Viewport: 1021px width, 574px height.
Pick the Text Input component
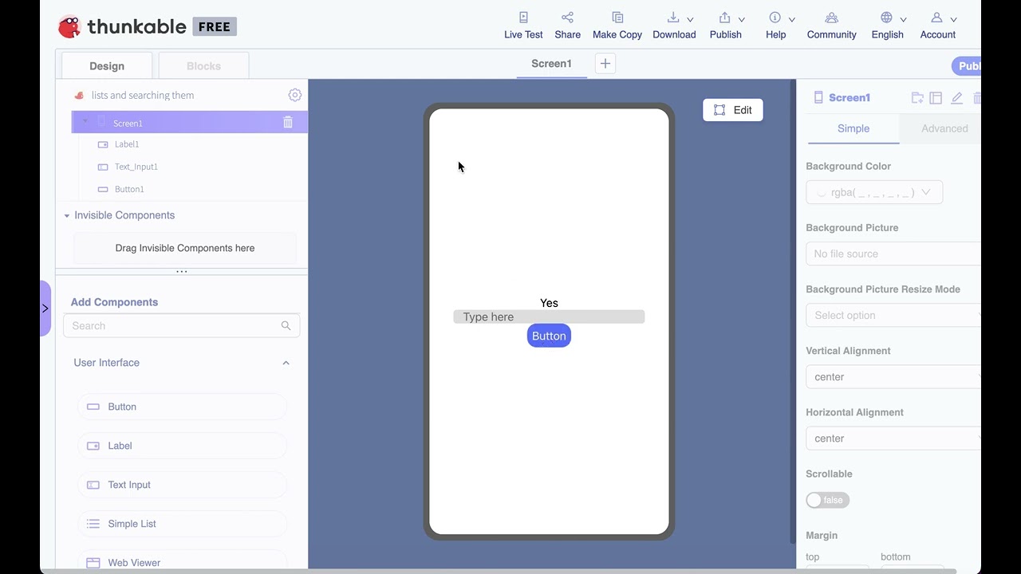[x=182, y=485]
